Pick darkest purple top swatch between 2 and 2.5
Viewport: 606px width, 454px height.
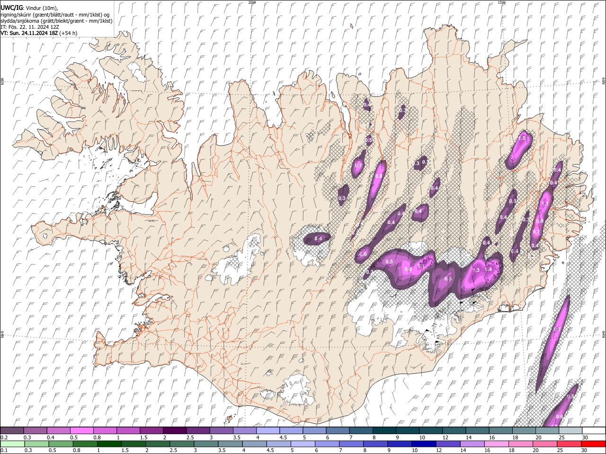(175, 430)
